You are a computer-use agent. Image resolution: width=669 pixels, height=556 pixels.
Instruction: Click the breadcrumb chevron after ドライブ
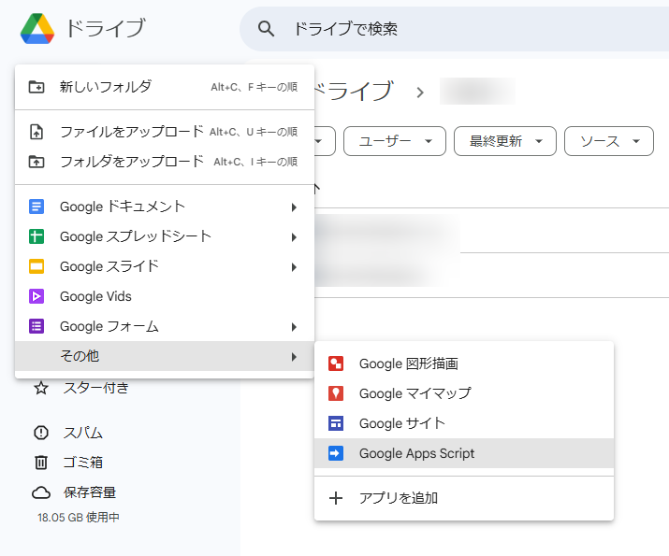420,93
